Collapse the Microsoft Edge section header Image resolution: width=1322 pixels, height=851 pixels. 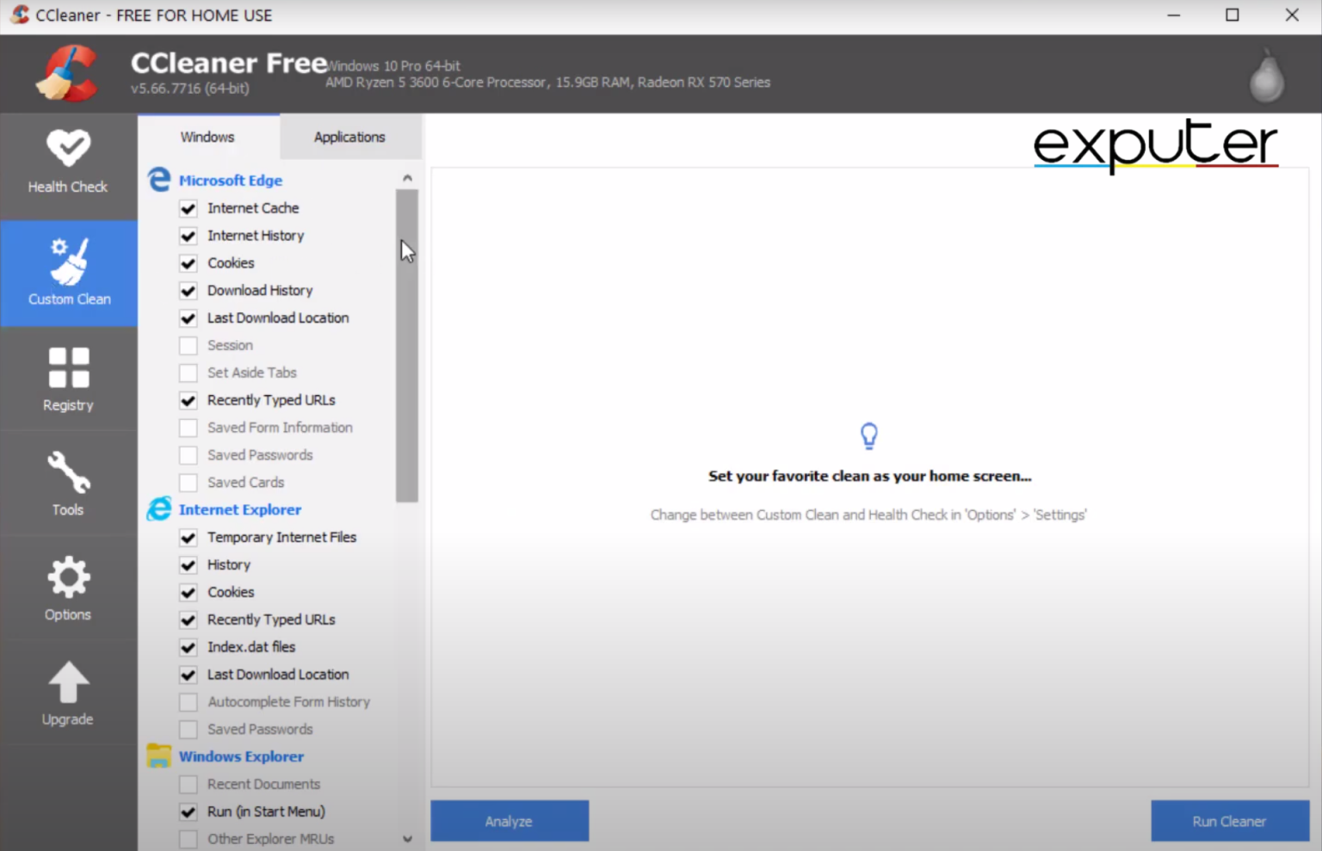230,180
